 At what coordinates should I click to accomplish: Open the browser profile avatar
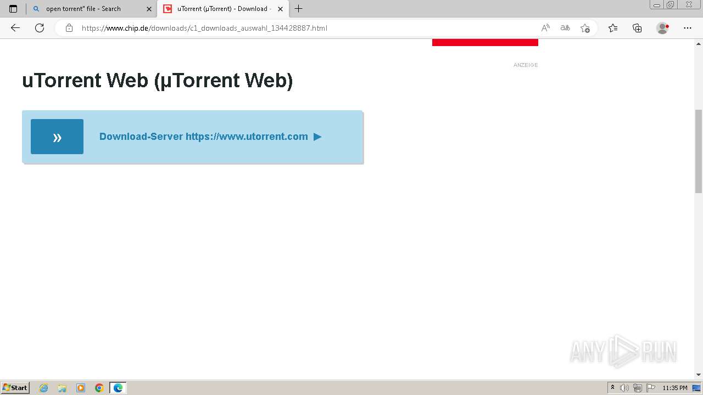[662, 28]
